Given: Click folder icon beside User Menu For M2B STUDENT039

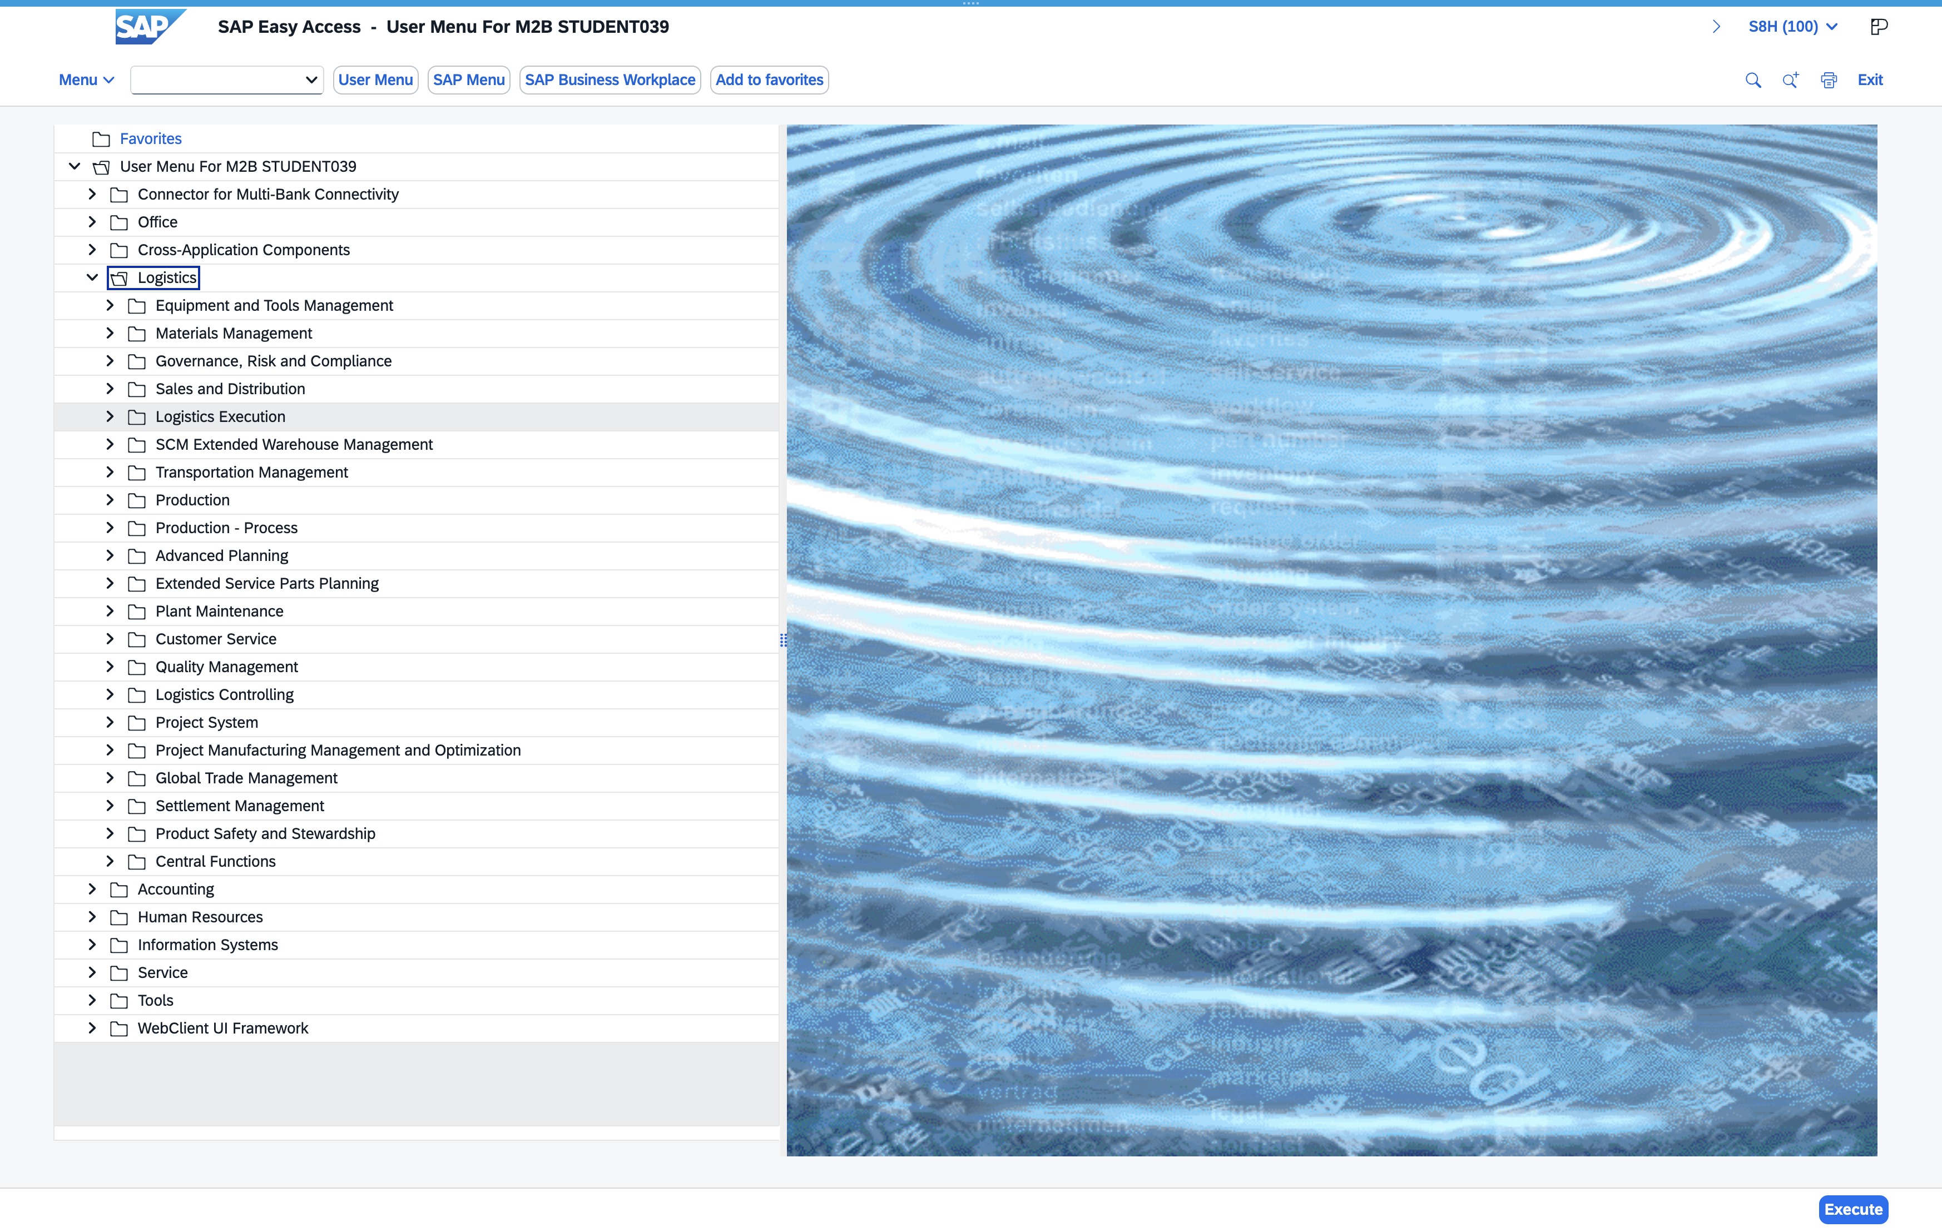Looking at the screenshot, I should [x=101, y=167].
